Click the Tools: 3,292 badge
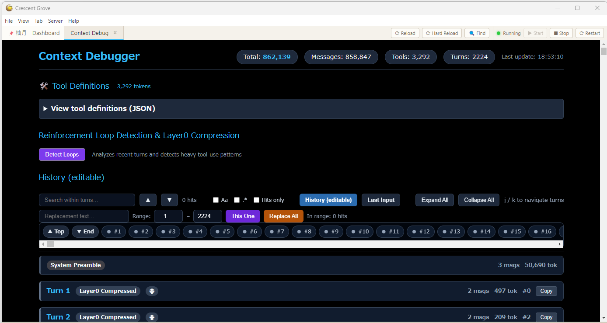This screenshot has height=323, width=607. point(411,57)
